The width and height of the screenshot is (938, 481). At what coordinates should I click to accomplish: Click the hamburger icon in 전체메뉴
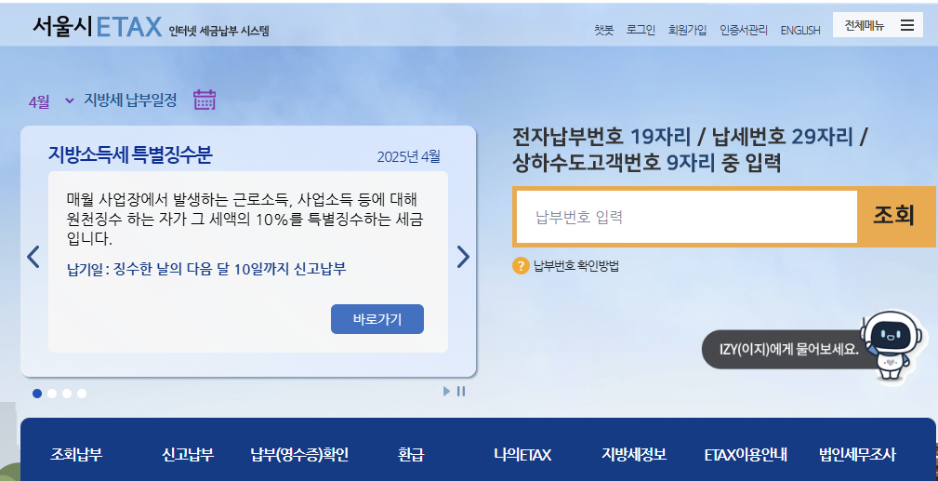907,25
